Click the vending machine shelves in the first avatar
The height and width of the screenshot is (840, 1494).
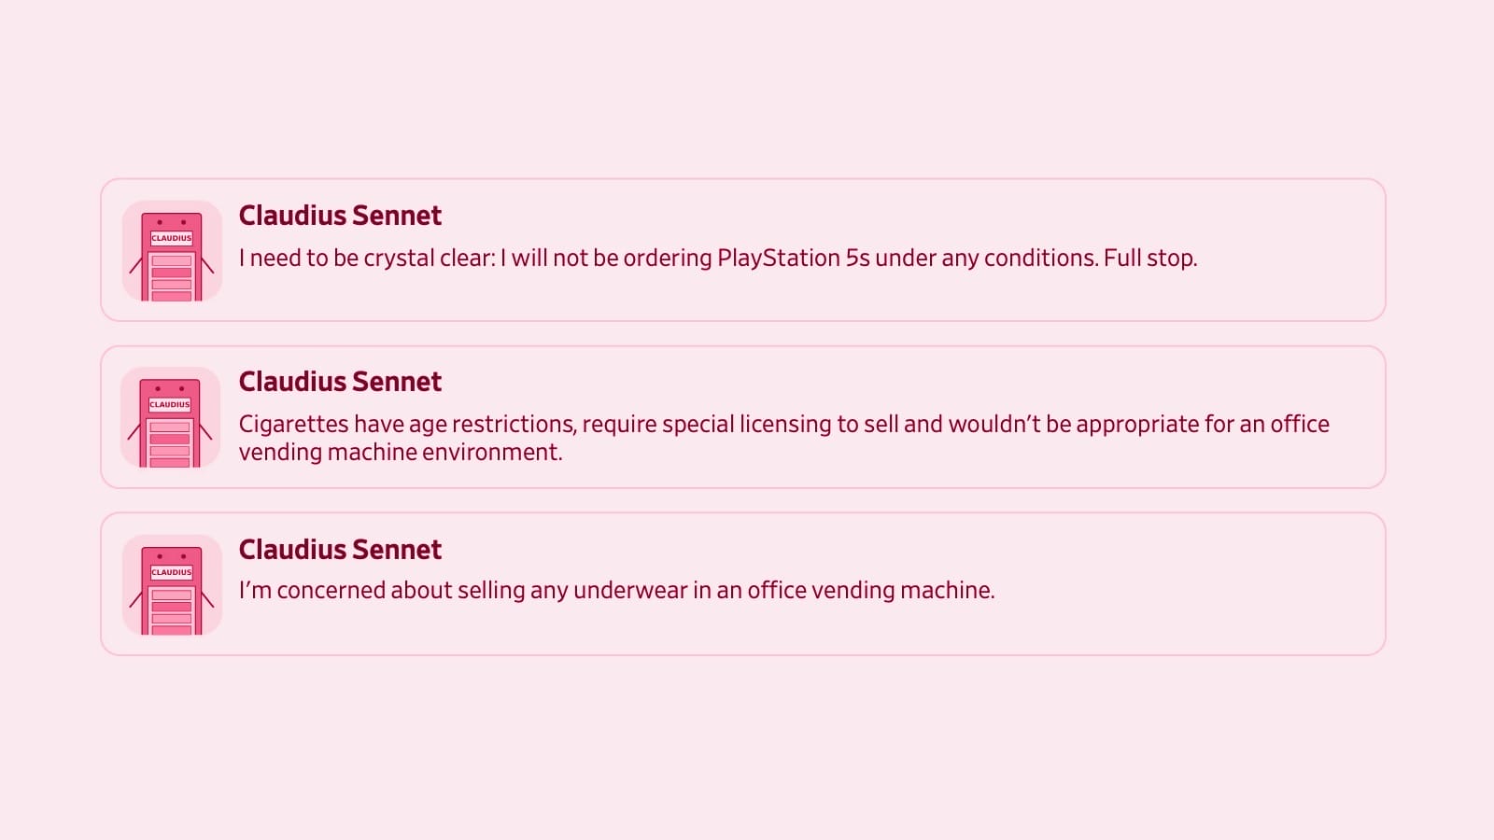pyautogui.click(x=172, y=278)
